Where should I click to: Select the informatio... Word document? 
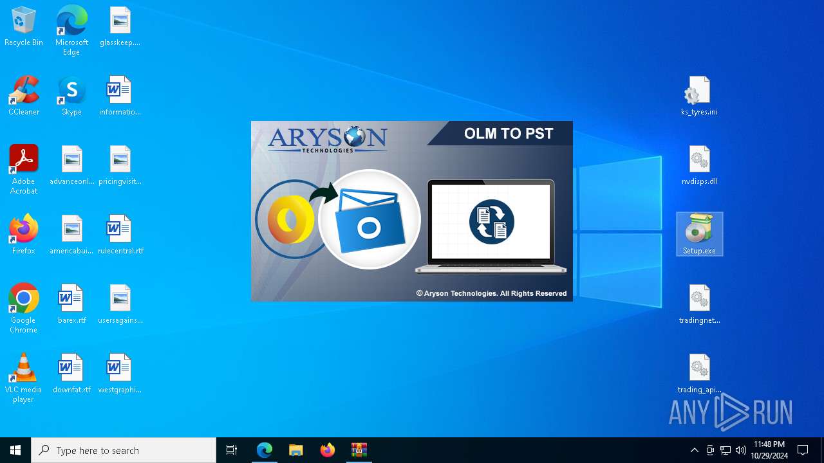(120, 96)
